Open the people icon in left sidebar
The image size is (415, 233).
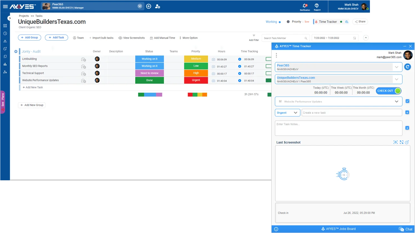click(x=5, y=41)
